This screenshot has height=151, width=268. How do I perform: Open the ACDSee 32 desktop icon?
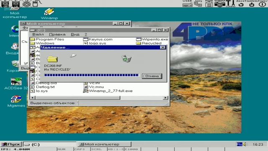tap(16, 84)
